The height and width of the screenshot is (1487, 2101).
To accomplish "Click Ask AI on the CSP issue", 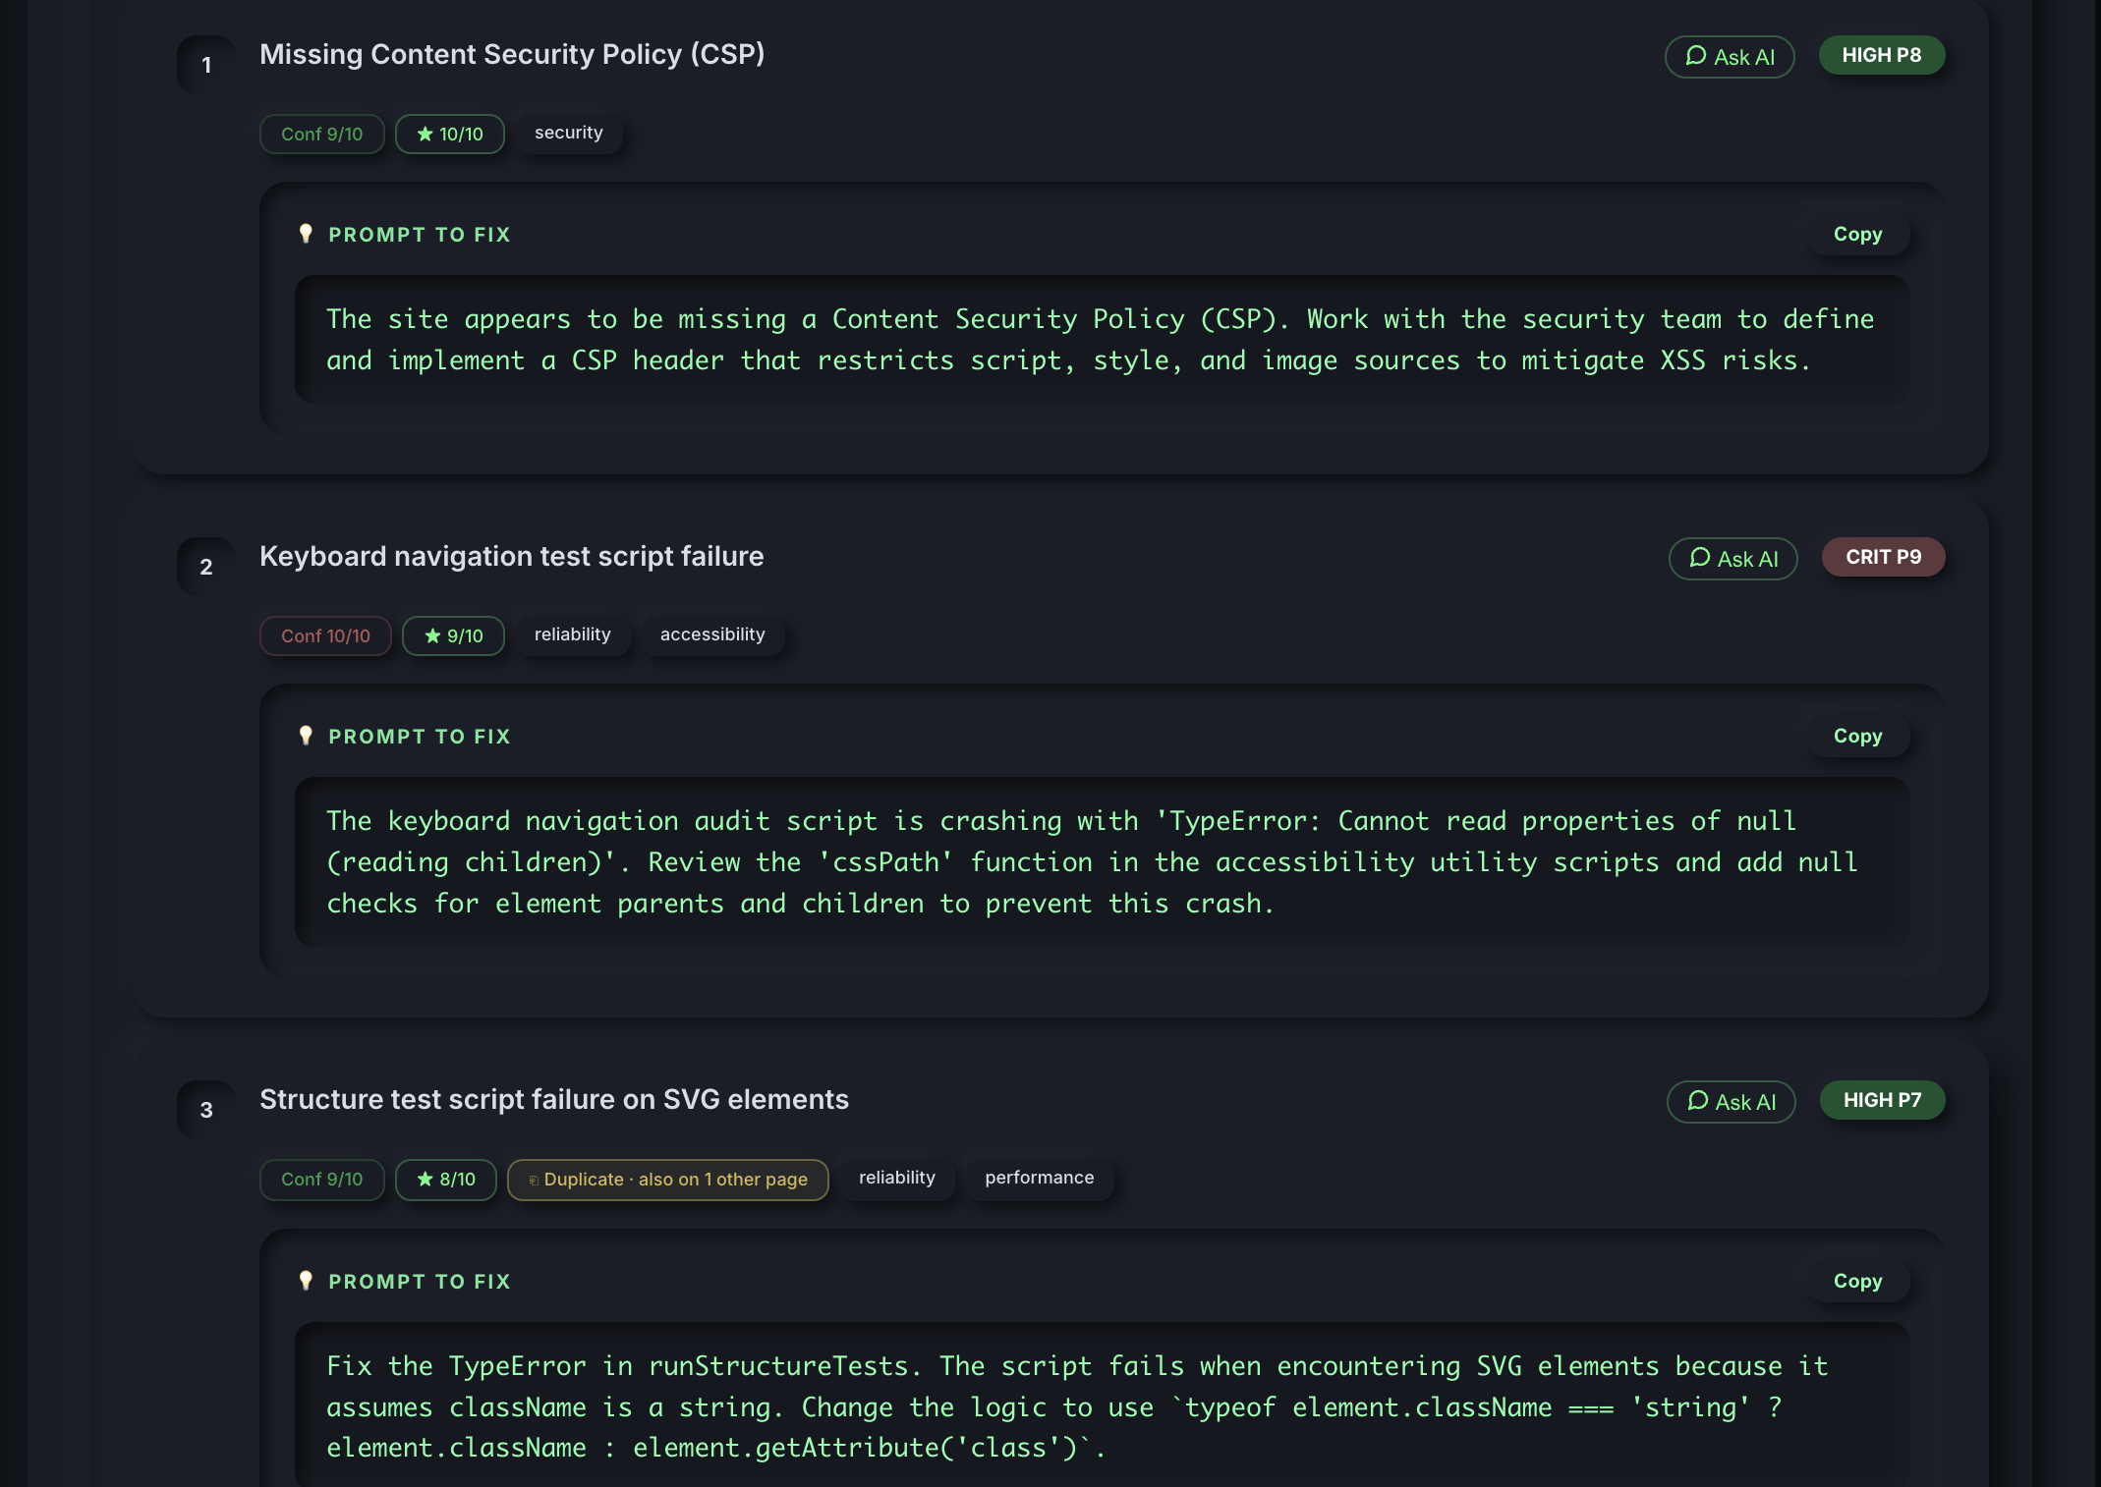I will pyautogui.click(x=1730, y=57).
